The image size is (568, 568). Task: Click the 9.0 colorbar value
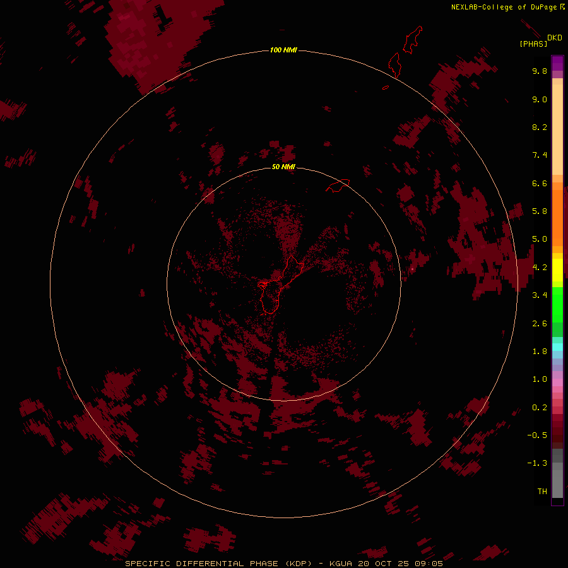[540, 99]
